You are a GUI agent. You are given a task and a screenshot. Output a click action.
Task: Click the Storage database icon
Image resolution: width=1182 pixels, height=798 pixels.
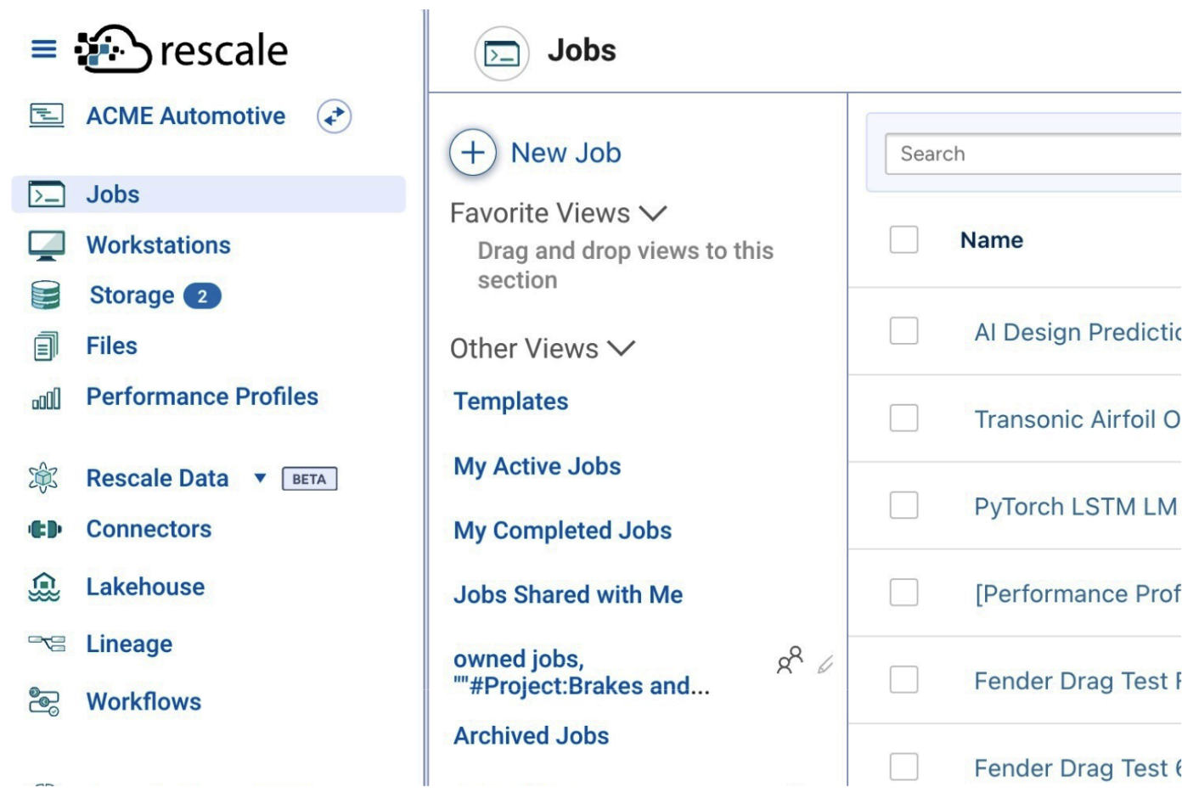click(x=46, y=295)
